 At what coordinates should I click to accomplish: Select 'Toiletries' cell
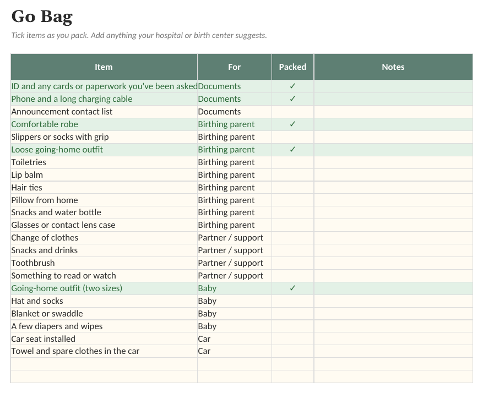click(104, 162)
